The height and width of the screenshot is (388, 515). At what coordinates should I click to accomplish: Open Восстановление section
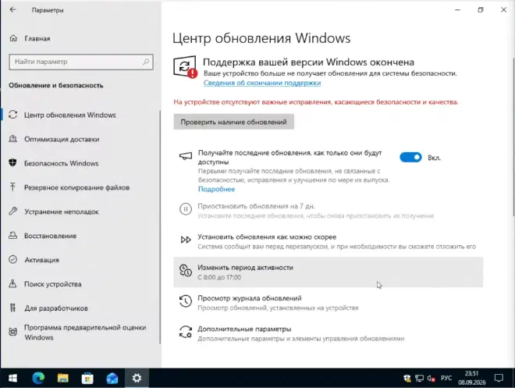tap(50, 236)
